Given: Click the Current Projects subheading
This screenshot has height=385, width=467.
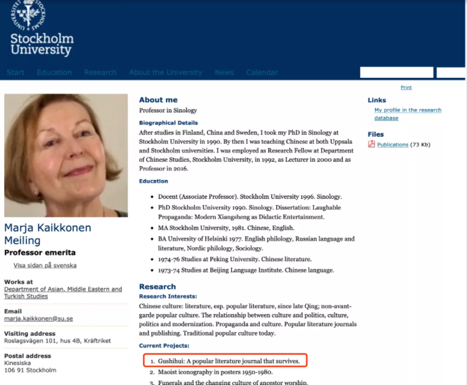Looking at the screenshot, I should [x=164, y=346].
